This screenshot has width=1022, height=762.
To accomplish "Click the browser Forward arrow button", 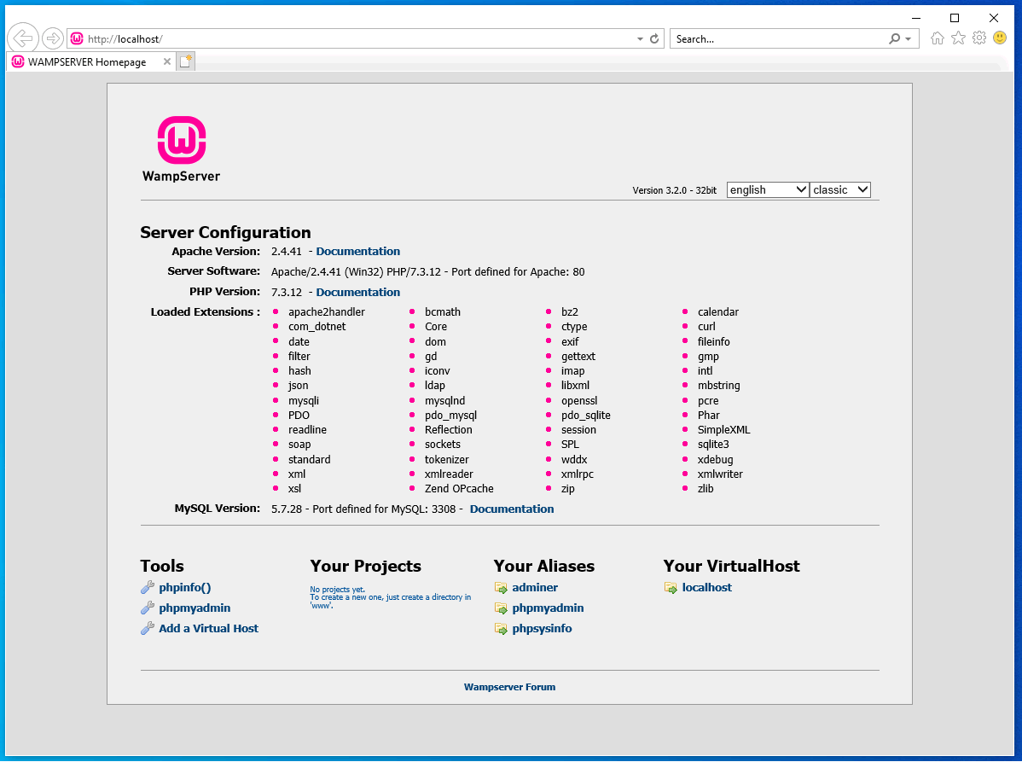I will 53,38.
